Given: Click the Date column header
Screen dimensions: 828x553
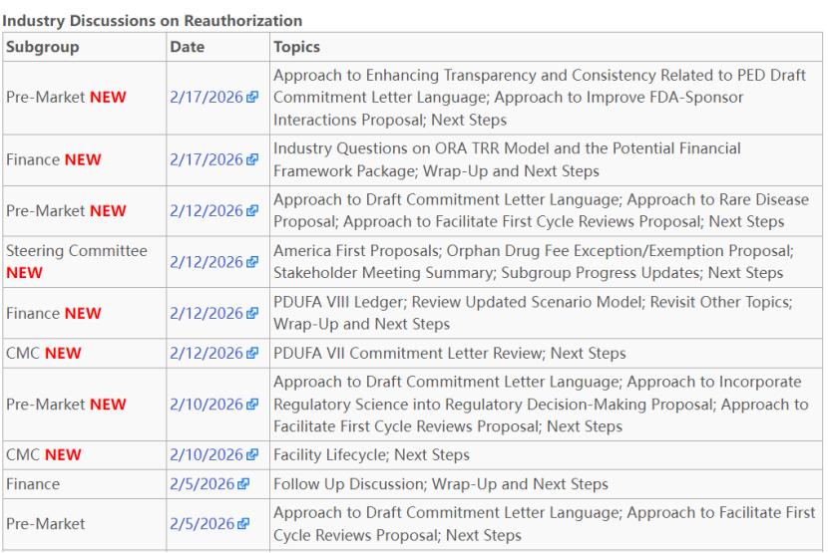Looking at the screenshot, I should pyautogui.click(x=187, y=47).
